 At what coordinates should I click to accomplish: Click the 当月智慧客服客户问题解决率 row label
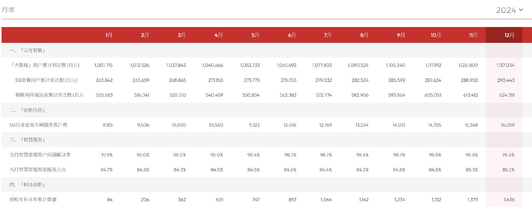40,155
